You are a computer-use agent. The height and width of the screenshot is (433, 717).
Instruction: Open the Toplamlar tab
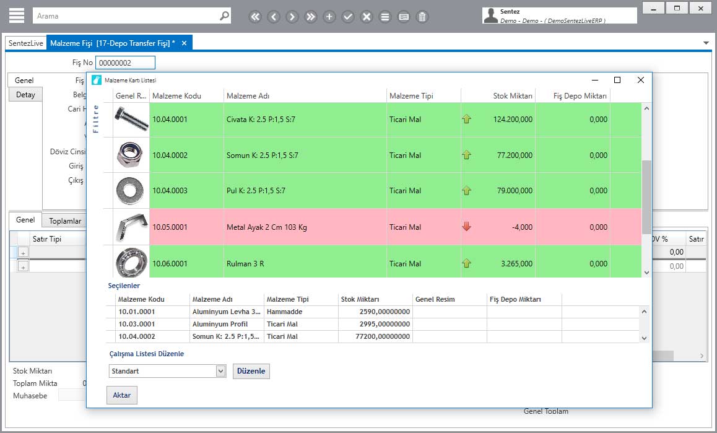coord(65,221)
